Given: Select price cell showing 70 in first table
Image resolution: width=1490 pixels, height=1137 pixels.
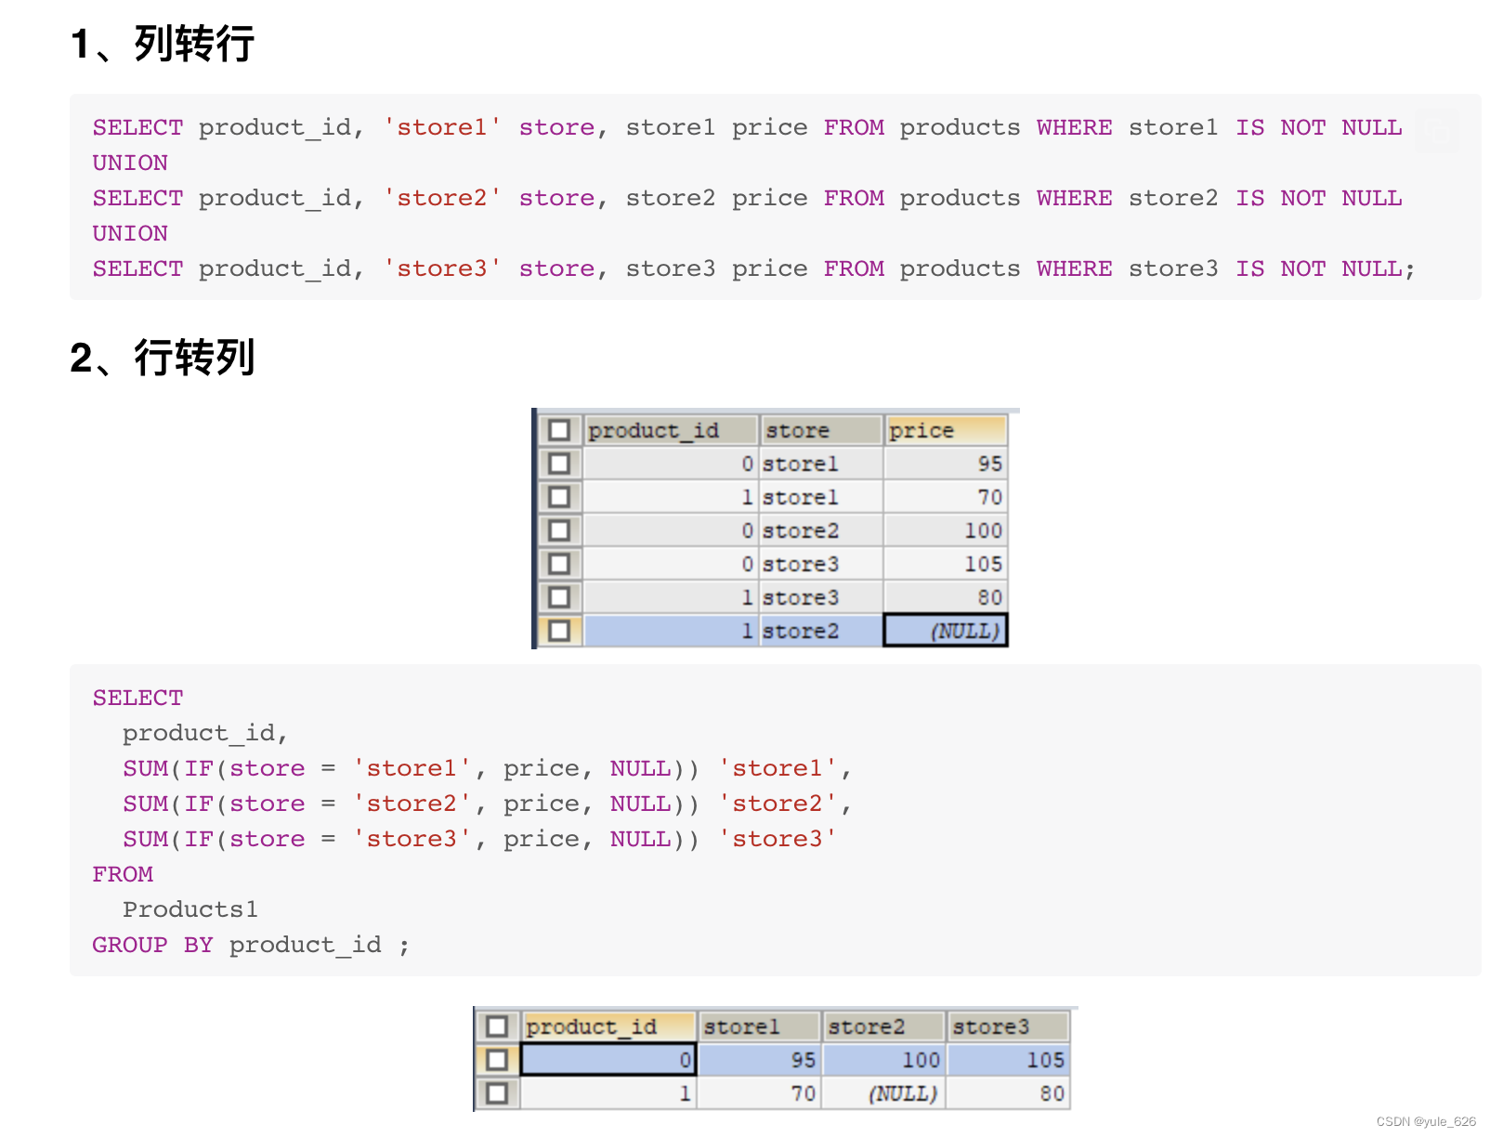Looking at the screenshot, I should tap(946, 497).
